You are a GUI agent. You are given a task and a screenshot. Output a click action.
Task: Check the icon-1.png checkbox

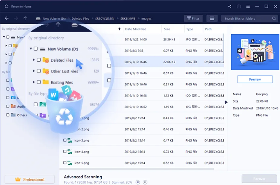(64, 118)
